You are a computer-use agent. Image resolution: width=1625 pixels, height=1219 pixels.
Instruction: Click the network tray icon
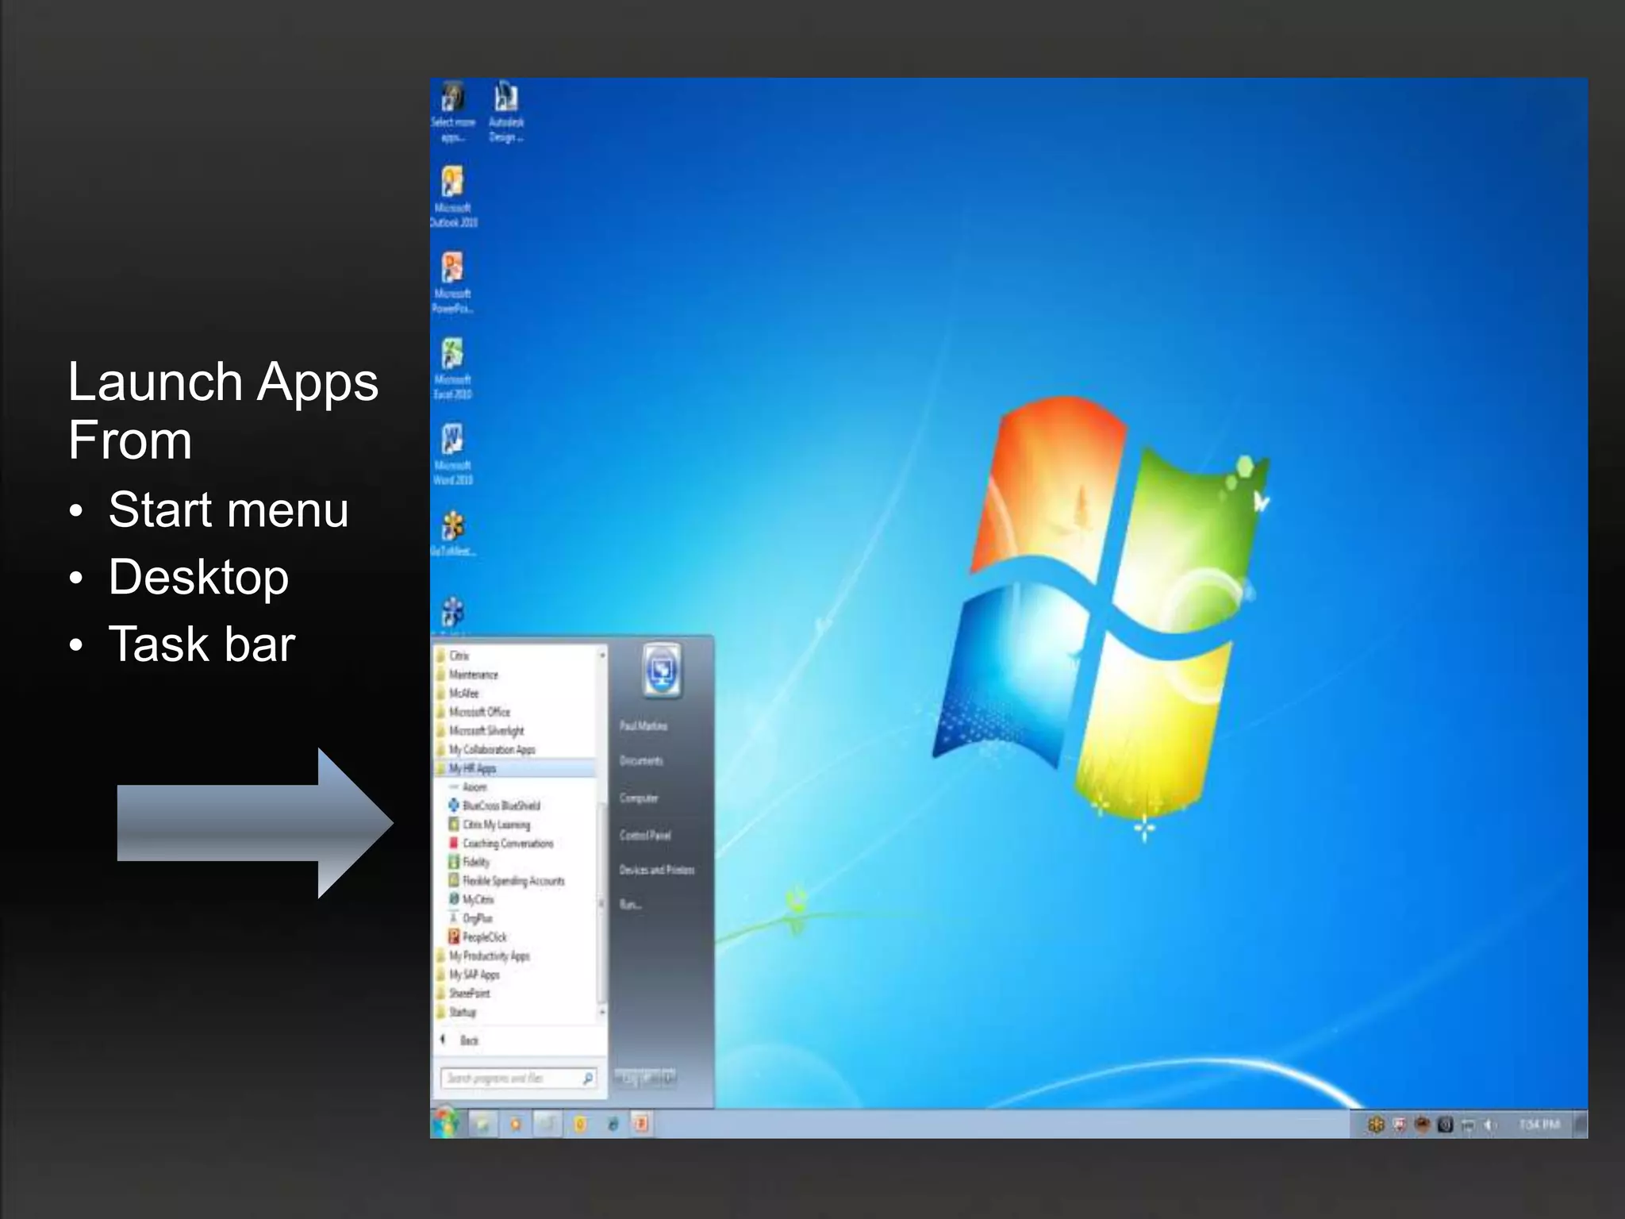pos(1468,1125)
